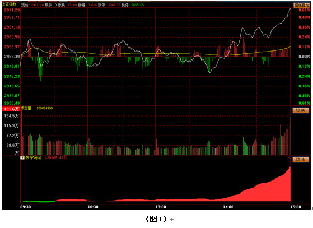Click the highlighted 181.6万 volume axis value
Screen dimensions: 313x228
pos(11,109)
